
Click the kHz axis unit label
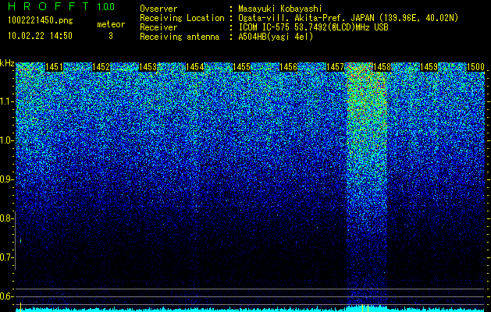pyautogui.click(x=7, y=63)
